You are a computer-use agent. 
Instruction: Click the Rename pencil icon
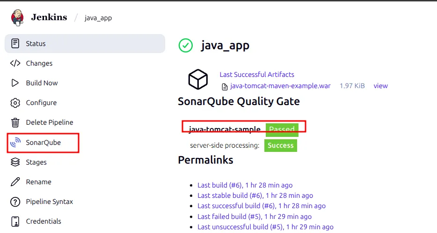(x=15, y=182)
